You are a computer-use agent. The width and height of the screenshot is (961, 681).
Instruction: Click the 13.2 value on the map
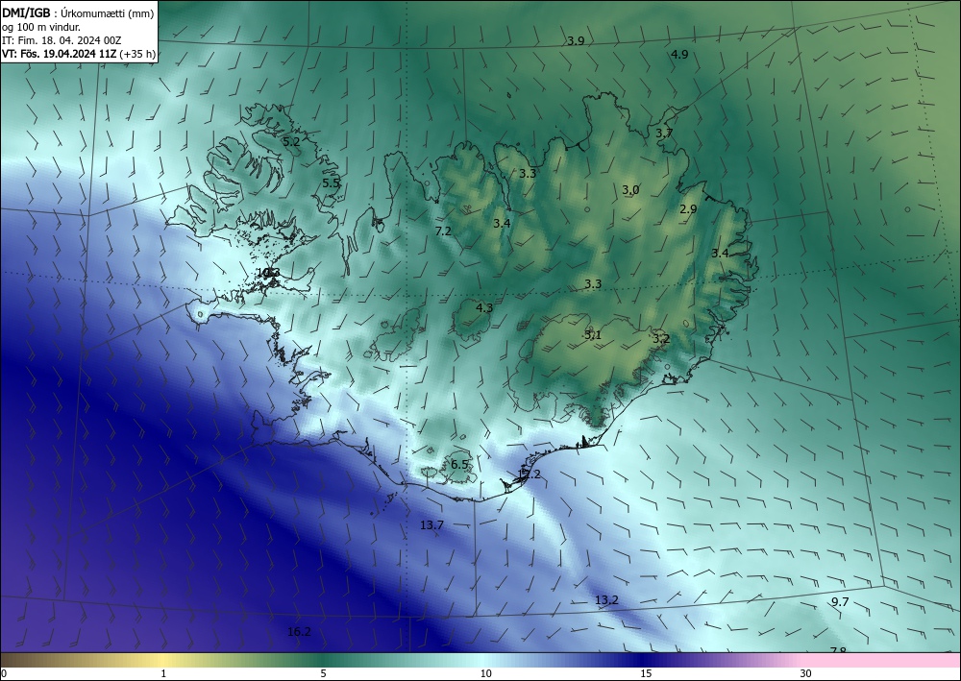(x=606, y=600)
